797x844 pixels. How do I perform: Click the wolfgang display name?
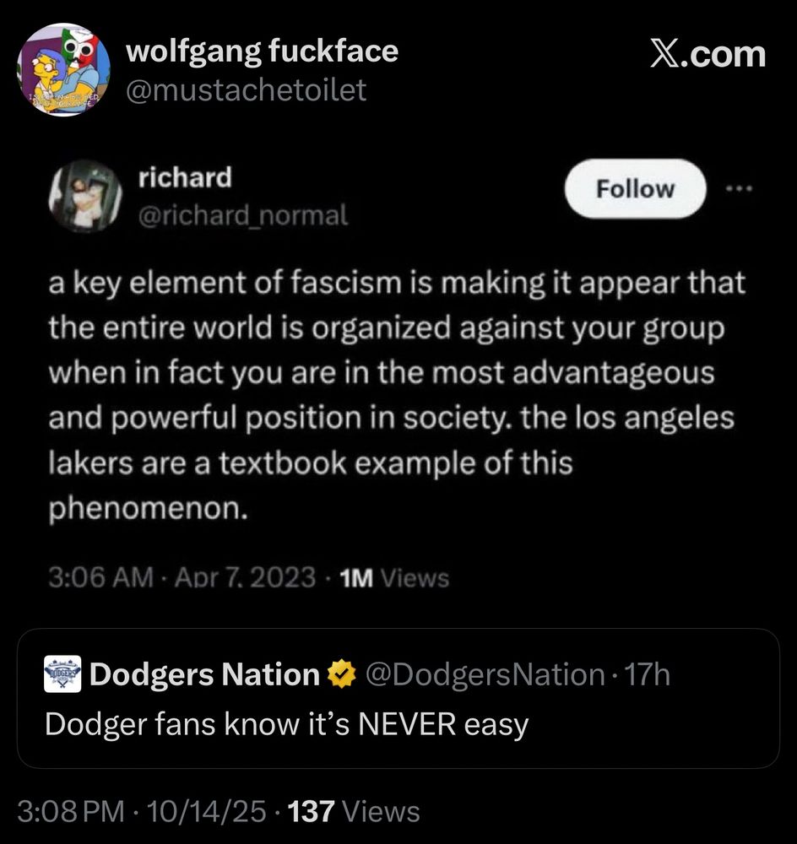coord(262,52)
